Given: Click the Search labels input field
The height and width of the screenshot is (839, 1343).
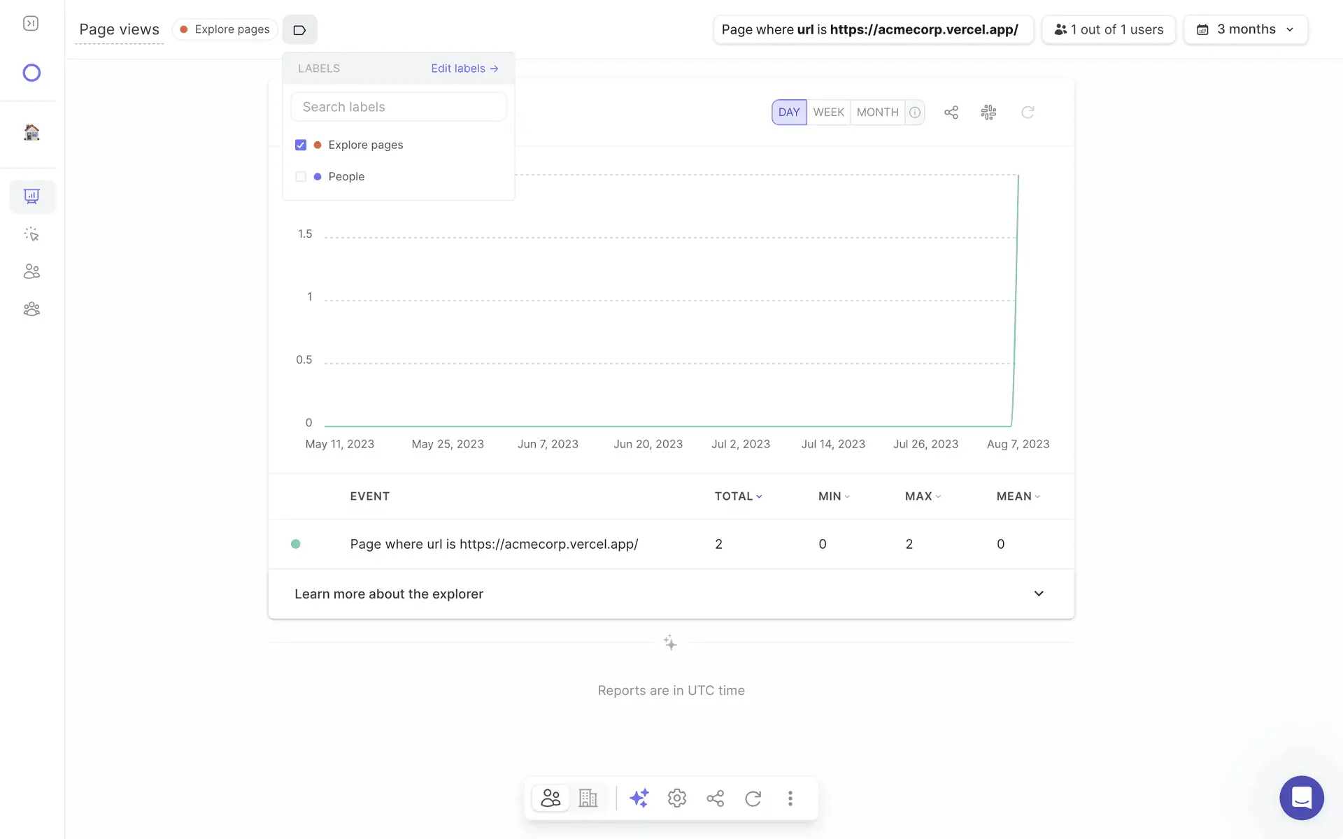Looking at the screenshot, I should click(x=398, y=107).
